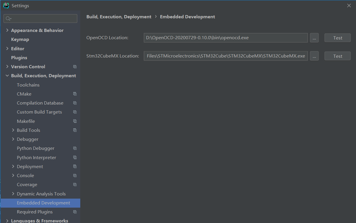Click the CLion logo icon in the title bar
The image size is (356, 223).
(x=6, y=5)
